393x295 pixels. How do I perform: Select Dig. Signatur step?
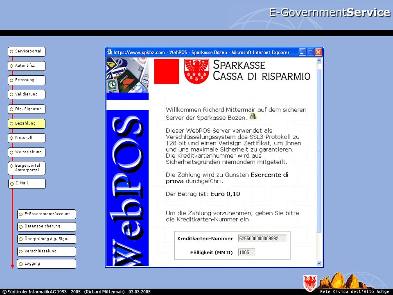pyautogui.click(x=27, y=109)
